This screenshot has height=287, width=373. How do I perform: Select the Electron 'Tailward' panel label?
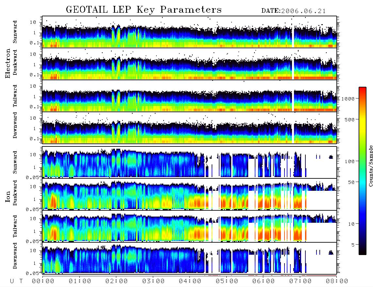(x=15, y=96)
